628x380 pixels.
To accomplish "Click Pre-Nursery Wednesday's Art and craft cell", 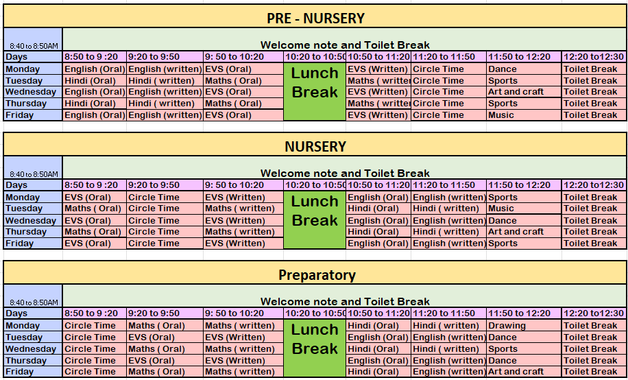I will click(523, 92).
